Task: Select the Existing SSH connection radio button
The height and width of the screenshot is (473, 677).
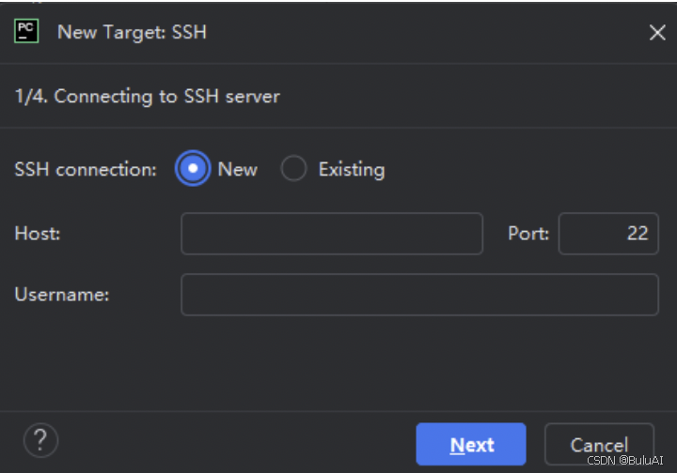Action: pos(293,168)
